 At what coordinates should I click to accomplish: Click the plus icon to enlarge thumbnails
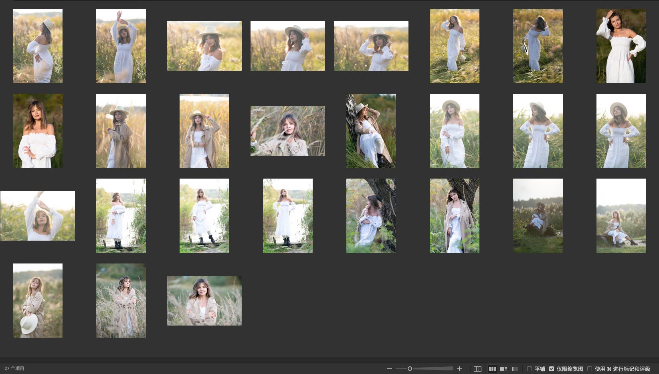click(459, 369)
